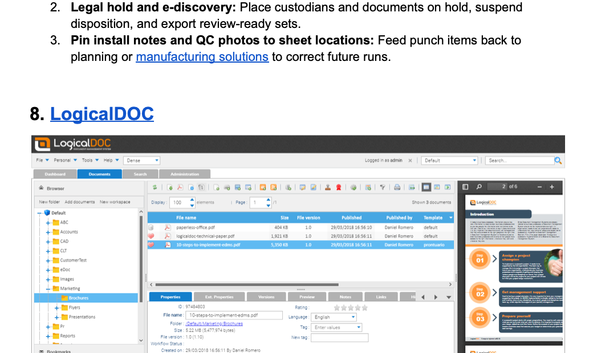Click plus to zoom into the PDF preview
Image resolution: width=593 pixels, height=353 pixels.
click(x=551, y=186)
